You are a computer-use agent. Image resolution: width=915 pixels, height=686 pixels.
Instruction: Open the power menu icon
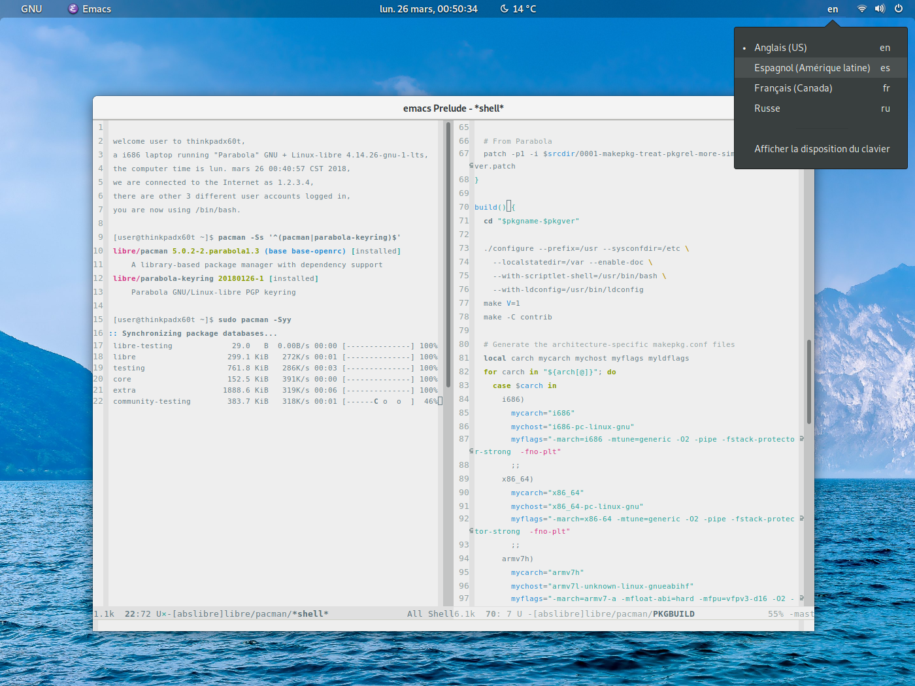899,9
